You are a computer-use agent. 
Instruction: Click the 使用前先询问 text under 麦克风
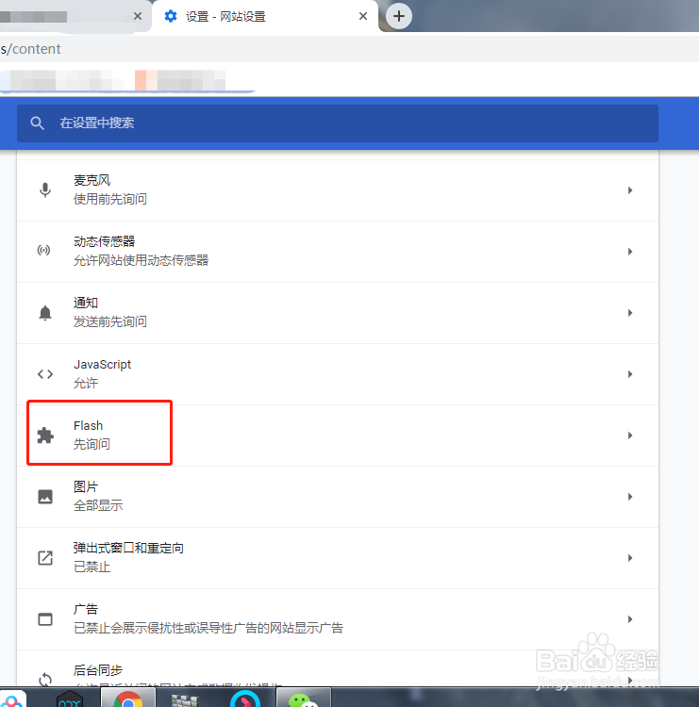coord(110,199)
